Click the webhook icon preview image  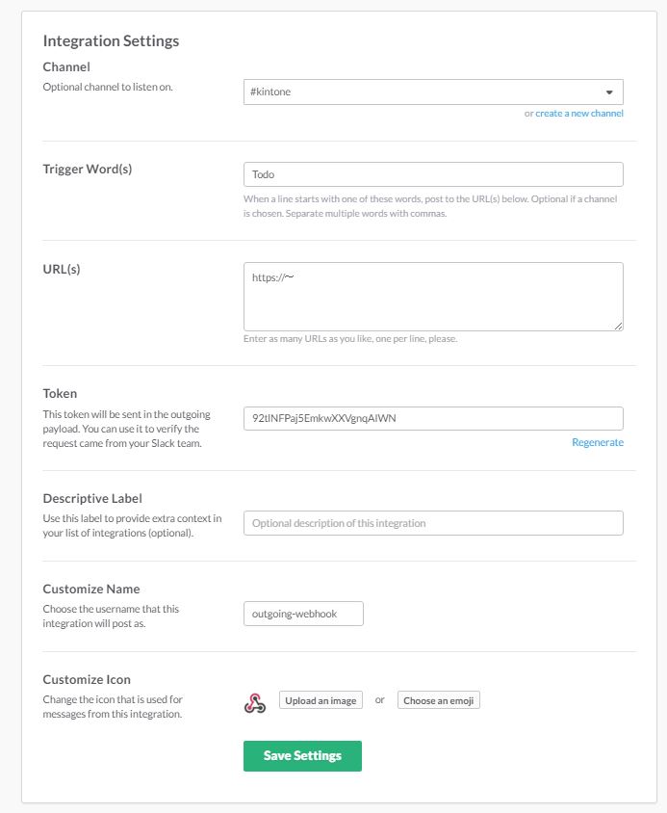tap(254, 703)
